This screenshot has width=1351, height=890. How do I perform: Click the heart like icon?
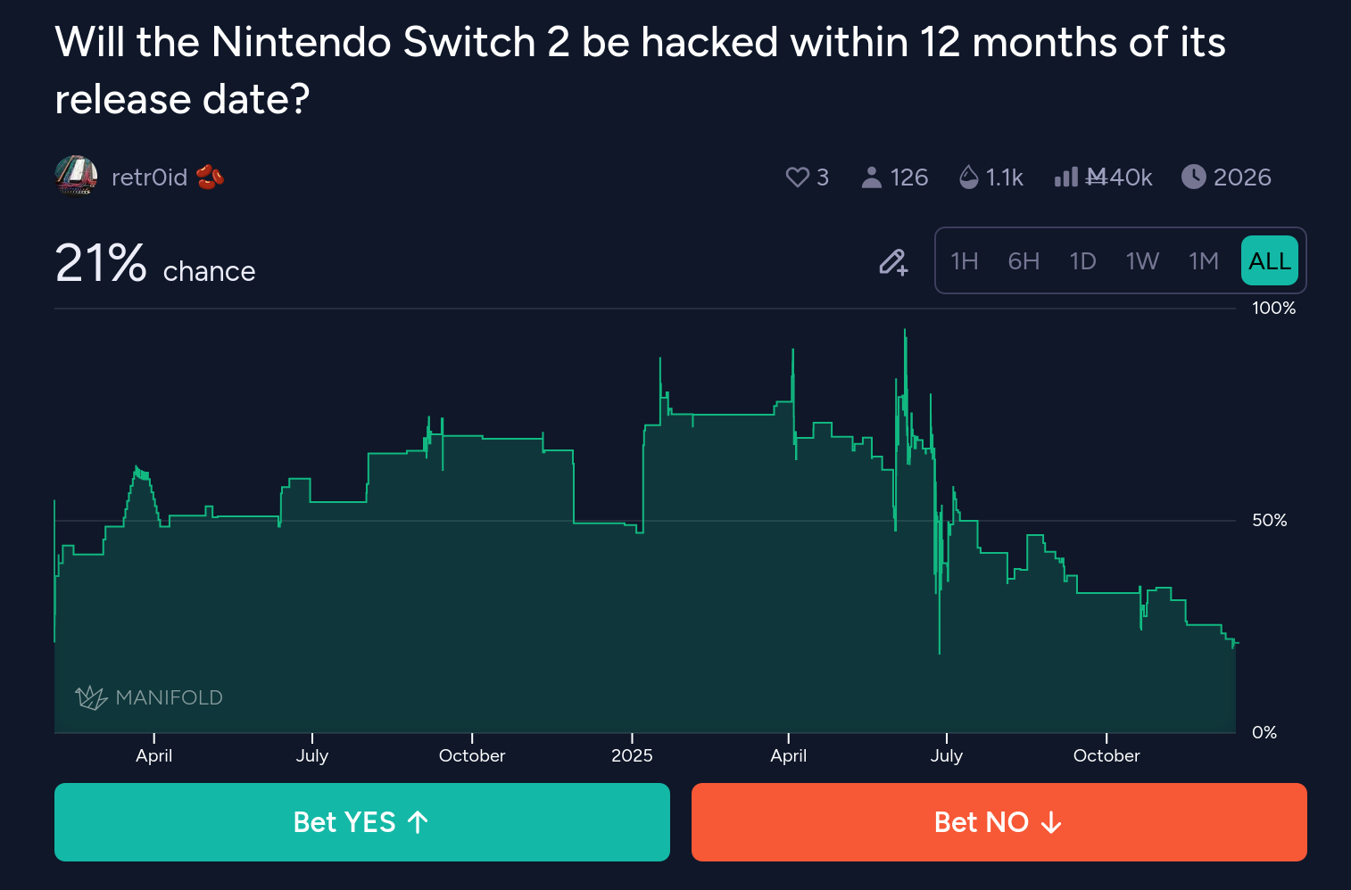[x=797, y=177]
